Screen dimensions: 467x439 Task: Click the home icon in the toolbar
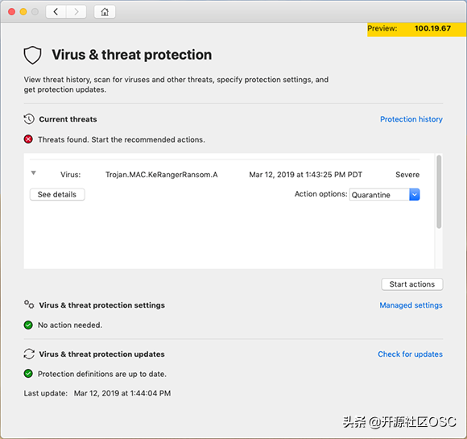pos(105,12)
